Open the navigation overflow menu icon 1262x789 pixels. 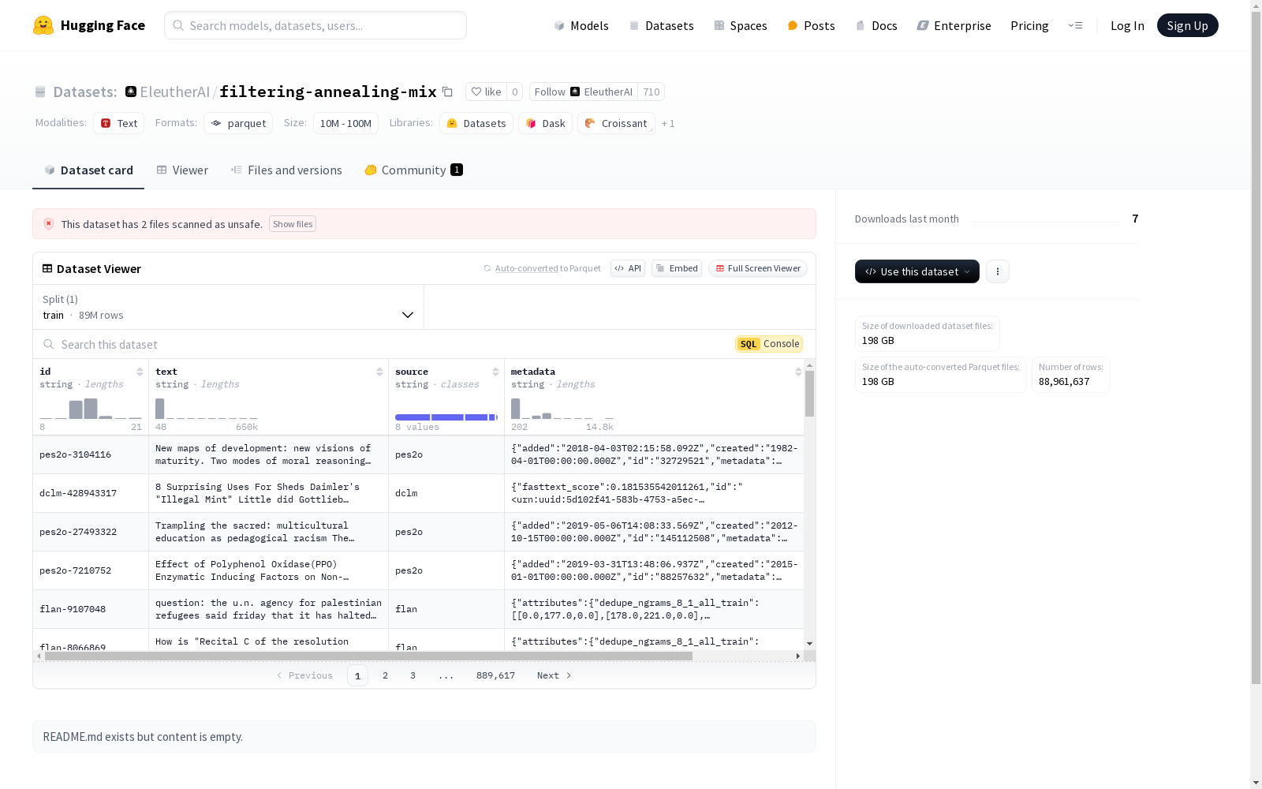[x=1075, y=25]
